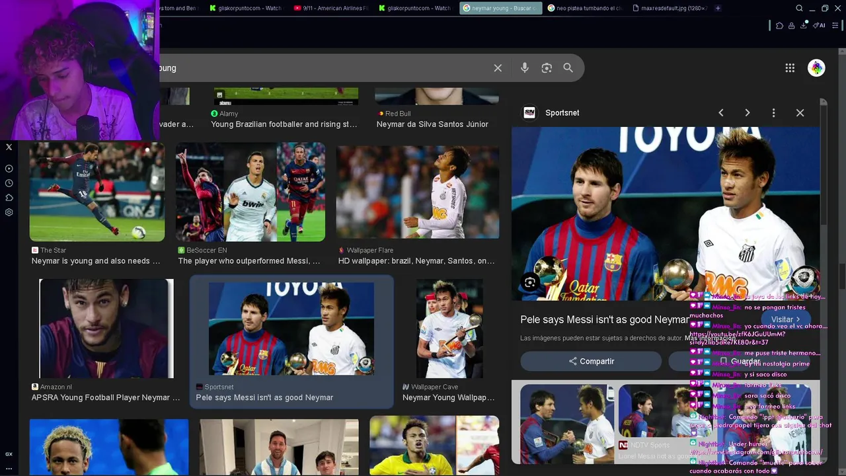Switch to the first gliskorpuntocom Watch tab
Screen dimensions: 846x476
tap(246, 8)
